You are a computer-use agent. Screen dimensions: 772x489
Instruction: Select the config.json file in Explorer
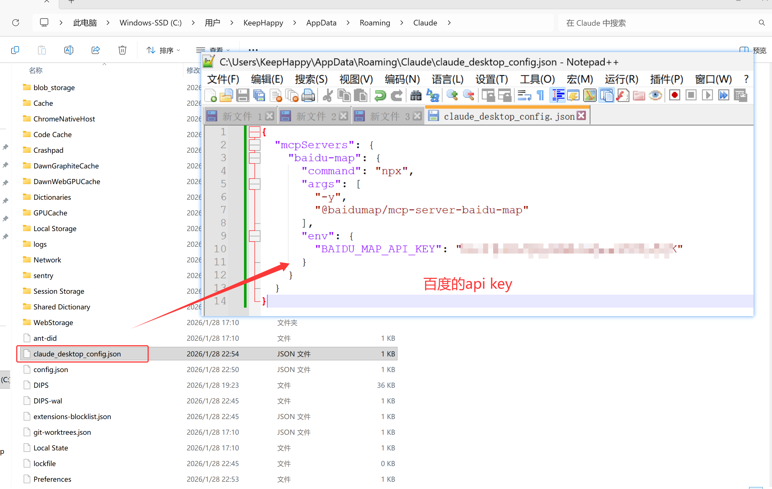coord(51,369)
